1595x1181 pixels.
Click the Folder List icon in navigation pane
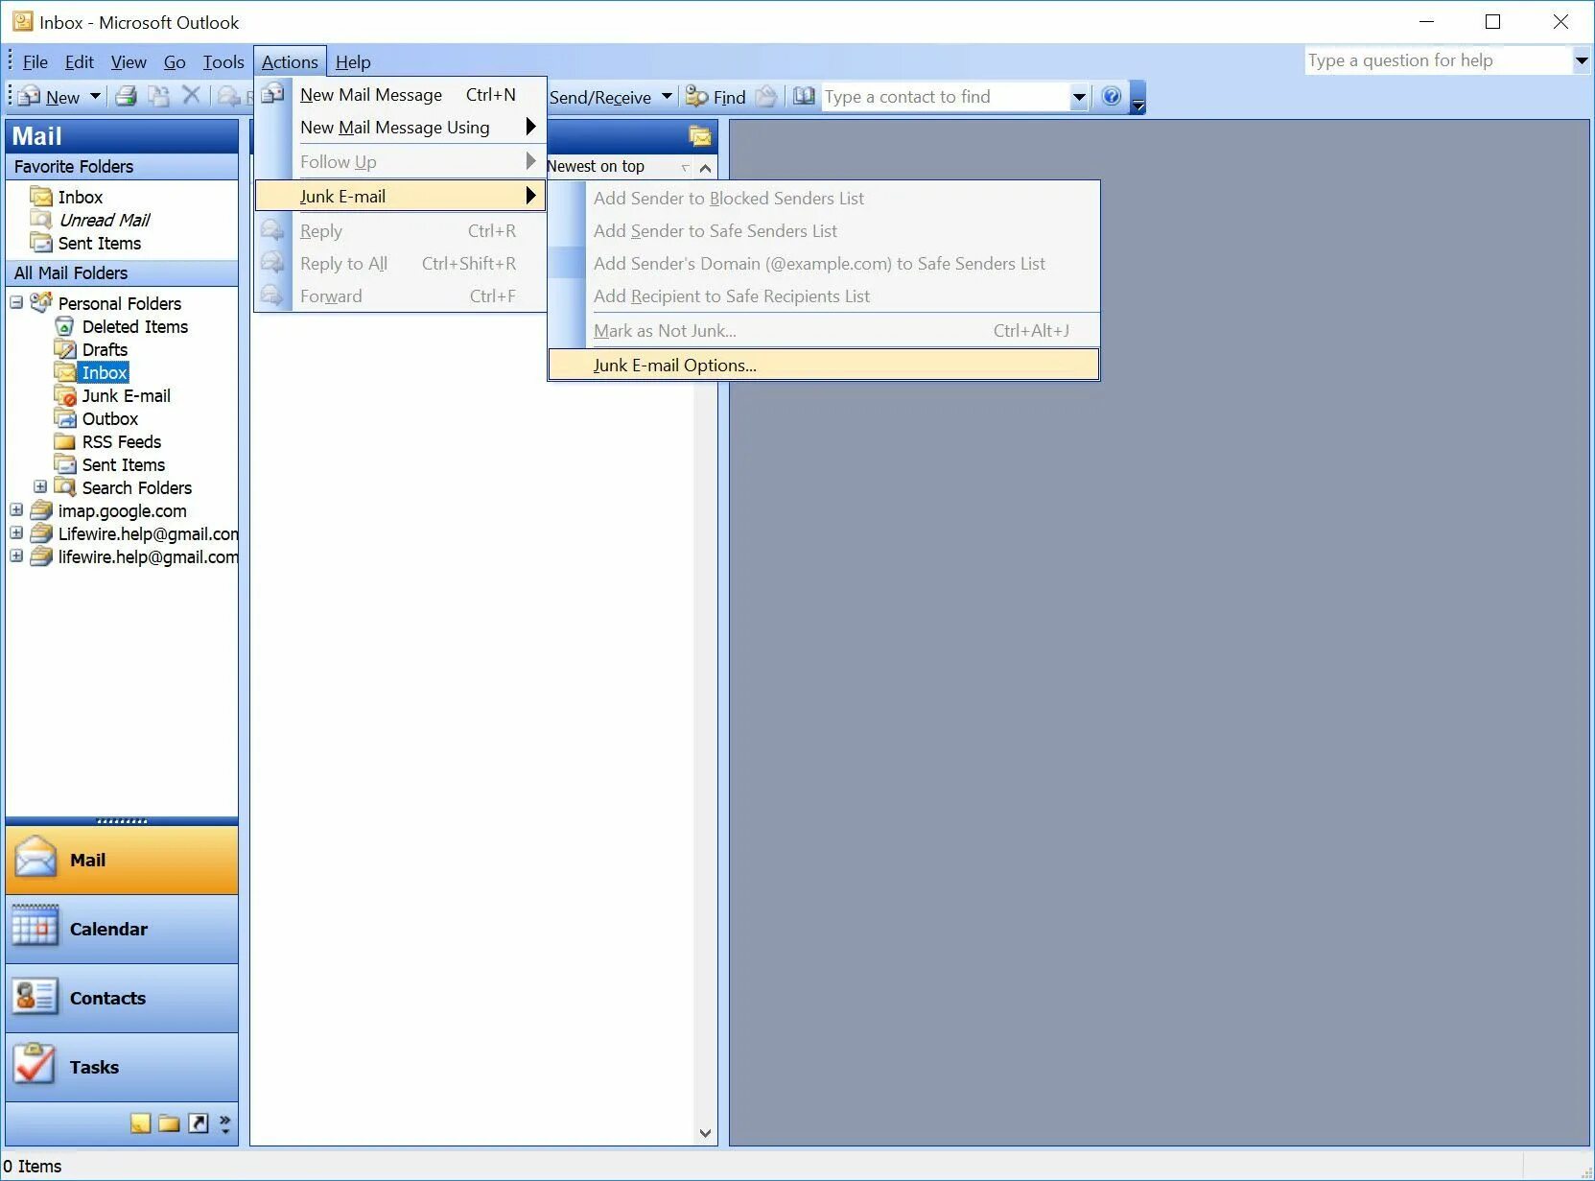pos(169,1123)
